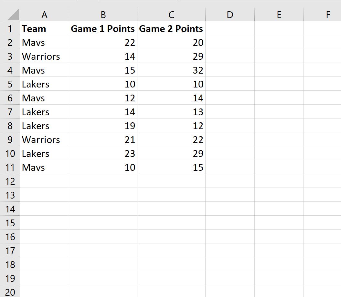Click the Game 1 Points header cell
Image resolution: width=341 pixels, height=297 pixels.
tap(103, 28)
